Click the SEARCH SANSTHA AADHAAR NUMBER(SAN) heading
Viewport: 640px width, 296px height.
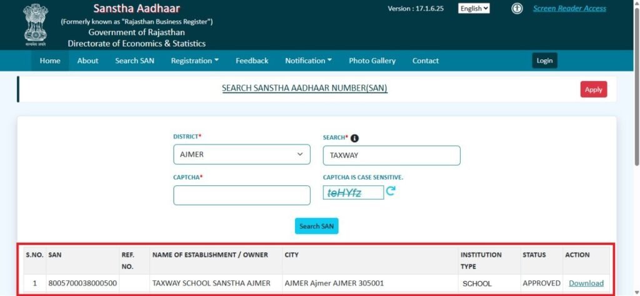point(304,89)
